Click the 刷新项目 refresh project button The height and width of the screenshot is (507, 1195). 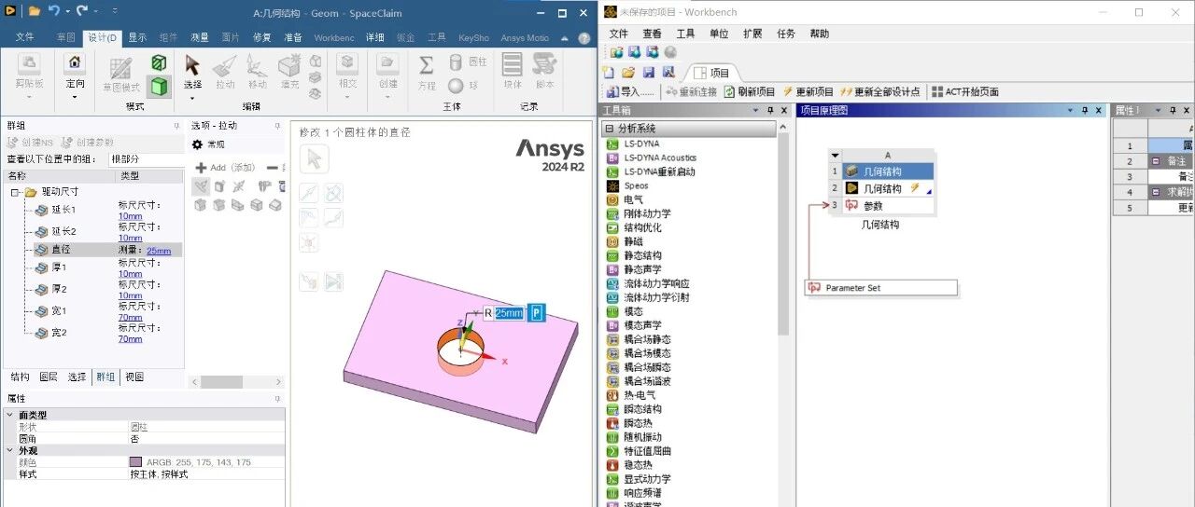(x=749, y=91)
